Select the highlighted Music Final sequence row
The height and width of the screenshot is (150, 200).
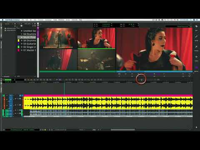[x=27, y=37]
